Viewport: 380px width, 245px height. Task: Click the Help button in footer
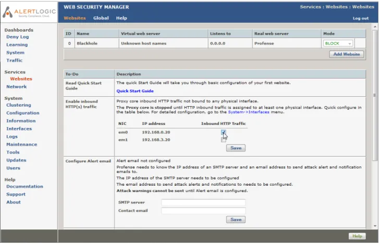click(x=357, y=236)
